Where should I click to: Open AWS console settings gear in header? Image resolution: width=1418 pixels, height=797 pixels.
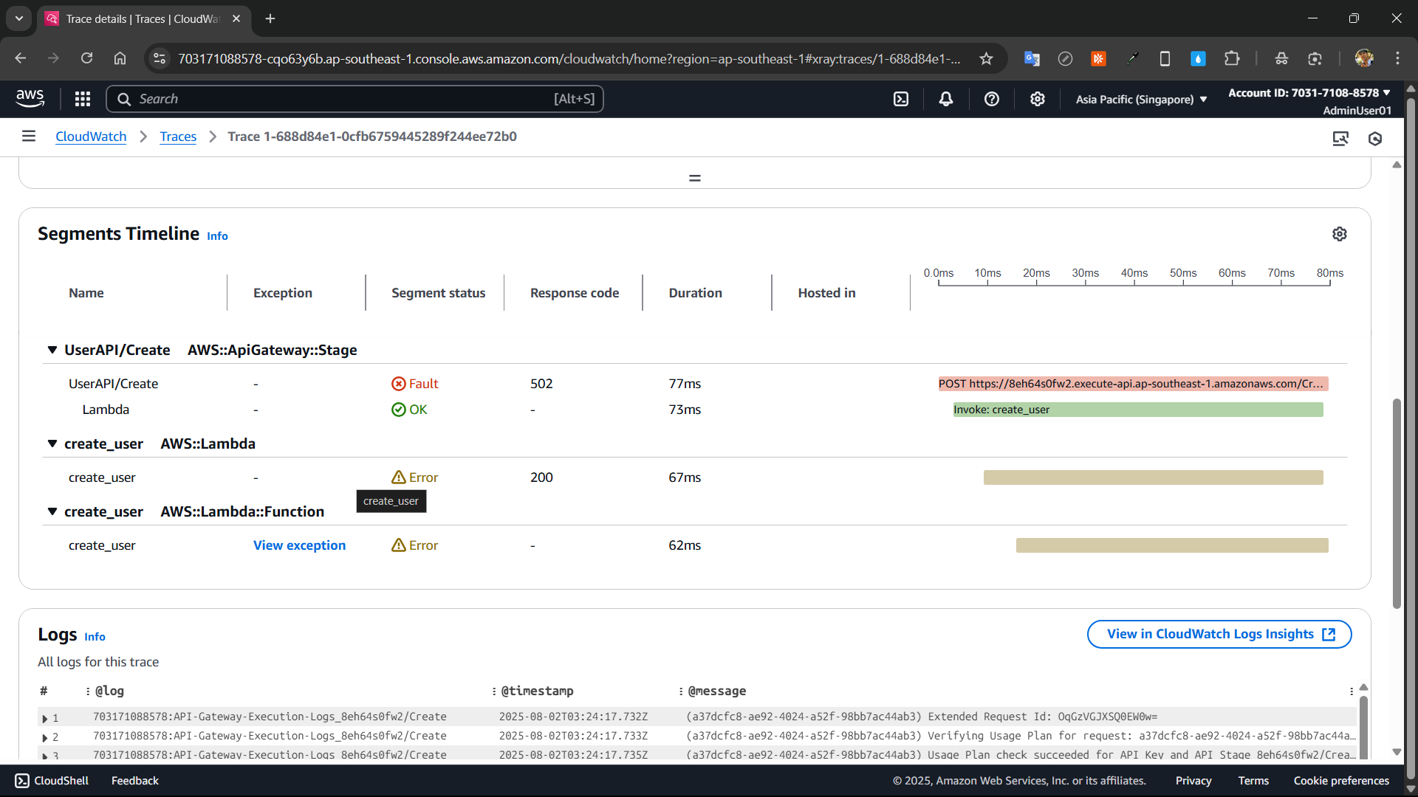coord(1038,99)
